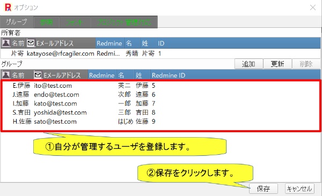322x196 pixels.
Task: Click the 削除 button
Action: pyautogui.click(x=306, y=64)
